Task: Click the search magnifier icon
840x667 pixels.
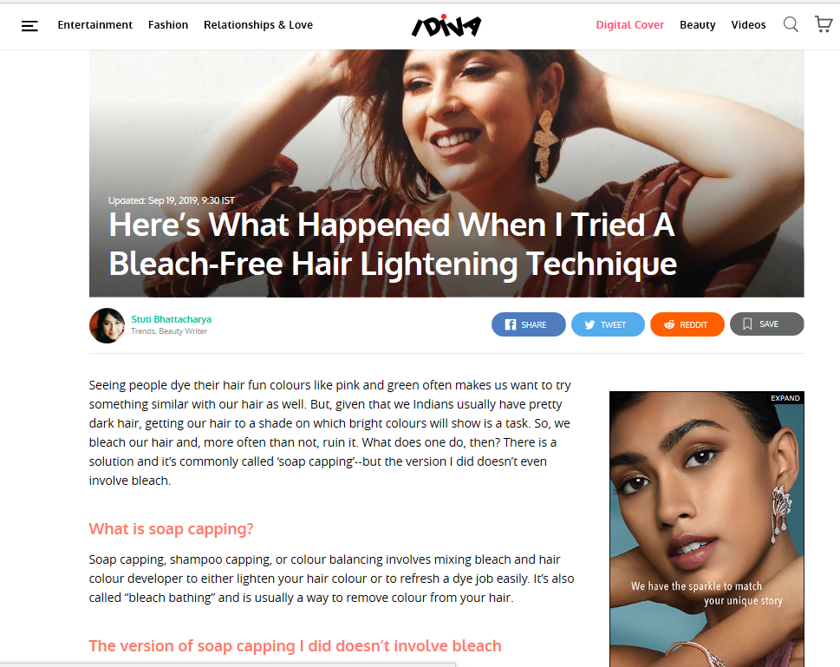Action: point(791,24)
